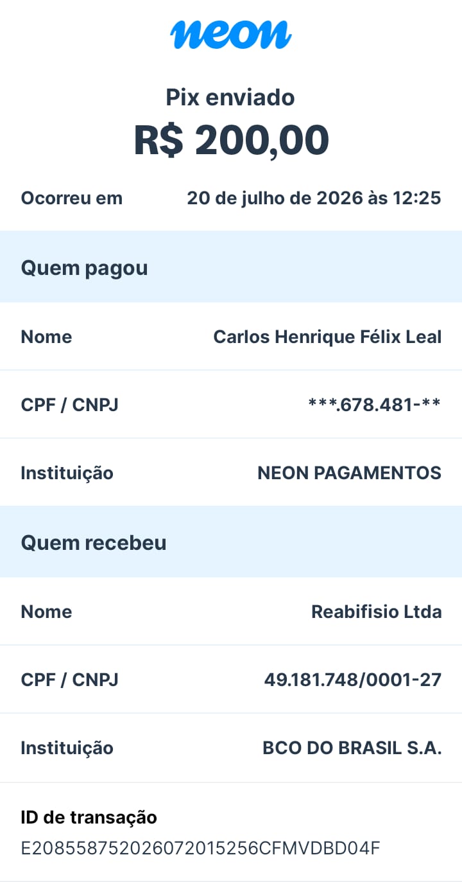The image size is (462, 882).
Task: Select the Pix enviado title
Action: (230, 98)
